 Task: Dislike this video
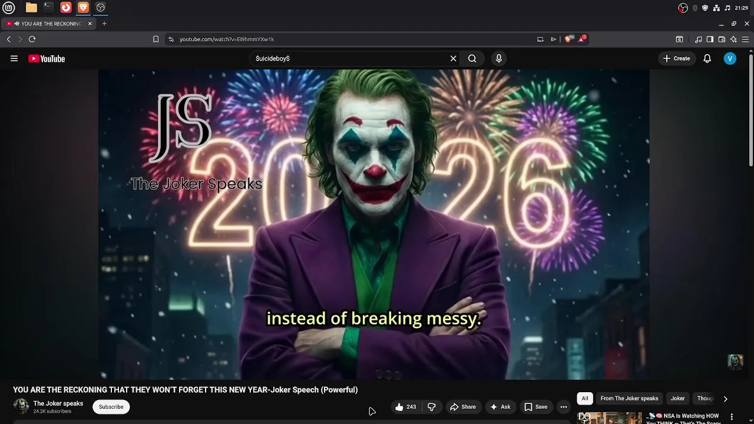point(432,407)
